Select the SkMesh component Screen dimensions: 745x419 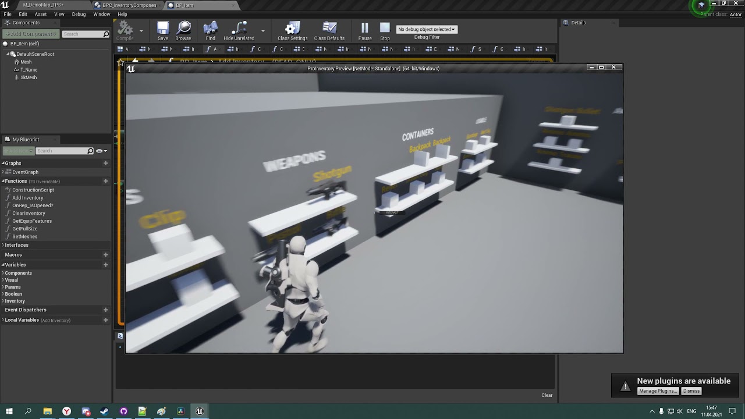pos(29,77)
